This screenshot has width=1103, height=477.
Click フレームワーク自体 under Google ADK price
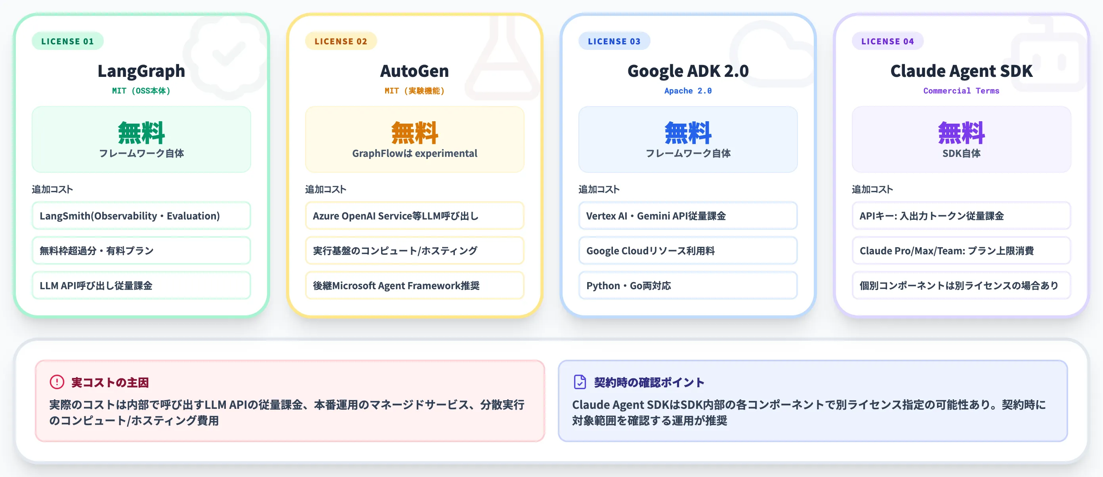point(688,153)
